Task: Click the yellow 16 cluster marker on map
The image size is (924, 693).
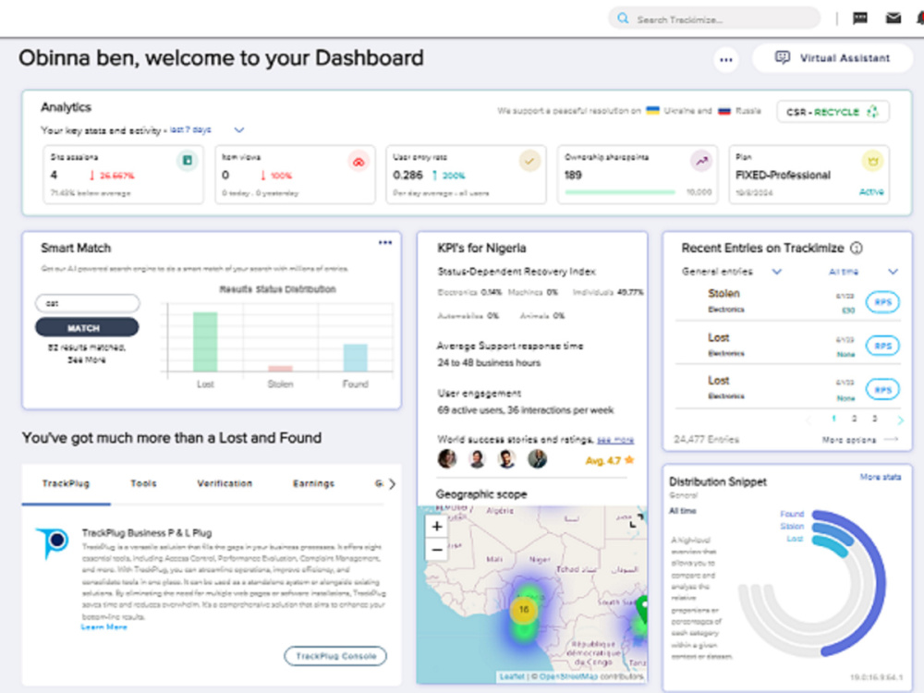Action: (x=523, y=610)
